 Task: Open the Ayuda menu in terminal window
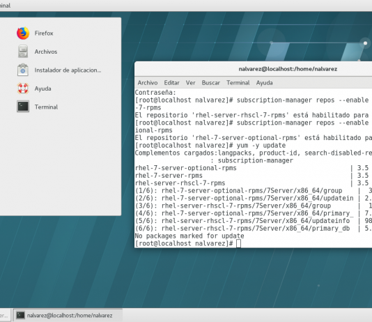[264, 82]
